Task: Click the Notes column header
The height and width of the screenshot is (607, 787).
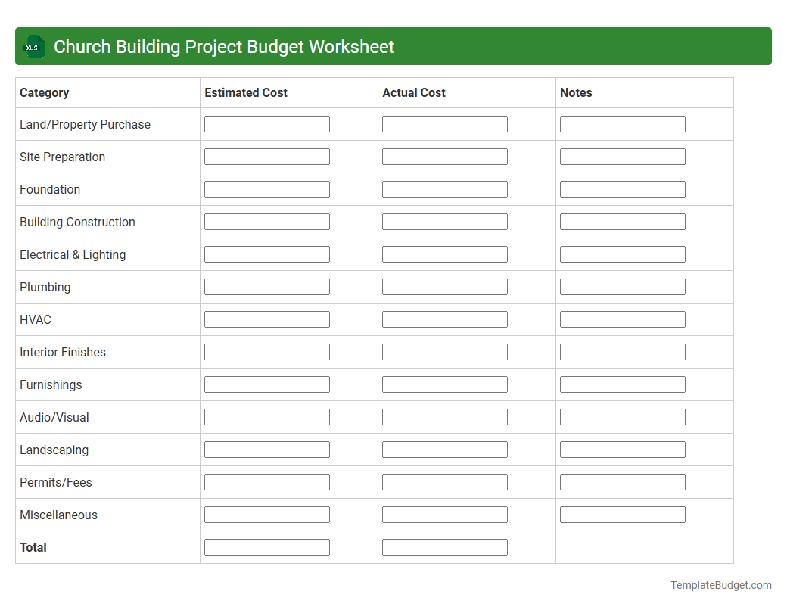Action: [576, 92]
